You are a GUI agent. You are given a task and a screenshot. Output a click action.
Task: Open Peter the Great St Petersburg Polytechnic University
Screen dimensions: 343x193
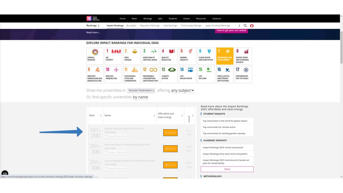(128, 146)
